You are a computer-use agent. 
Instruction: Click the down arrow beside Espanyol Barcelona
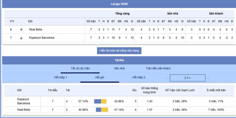(21, 38)
